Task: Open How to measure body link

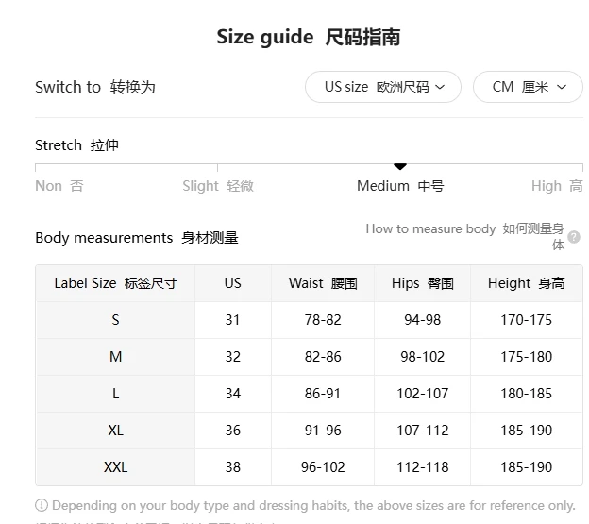Action: (465, 236)
